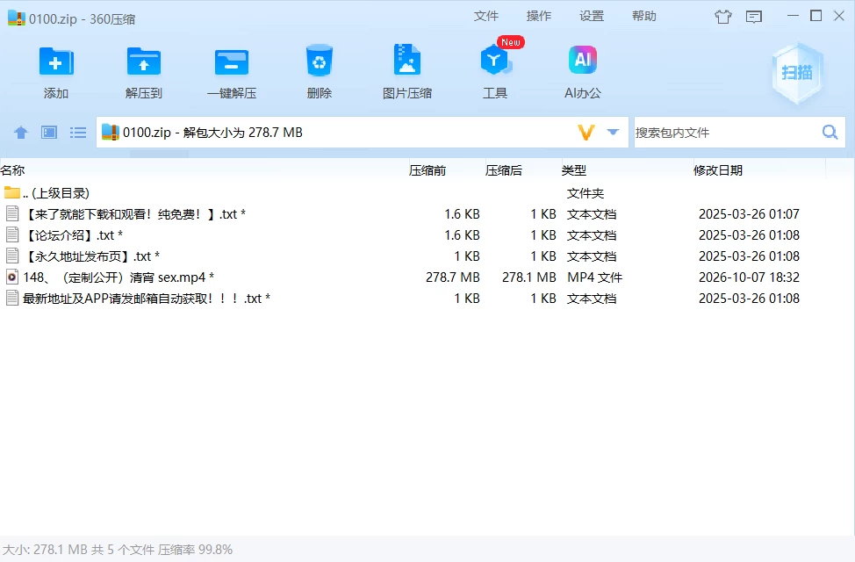Click the 278.7 MB size cell
855x562 pixels.
click(x=453, y=277)
